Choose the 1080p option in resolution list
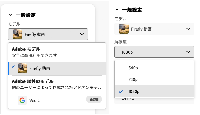The image size is (200, 115). coord(154,91)
